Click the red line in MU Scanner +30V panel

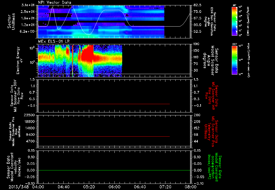coord(104,104)
